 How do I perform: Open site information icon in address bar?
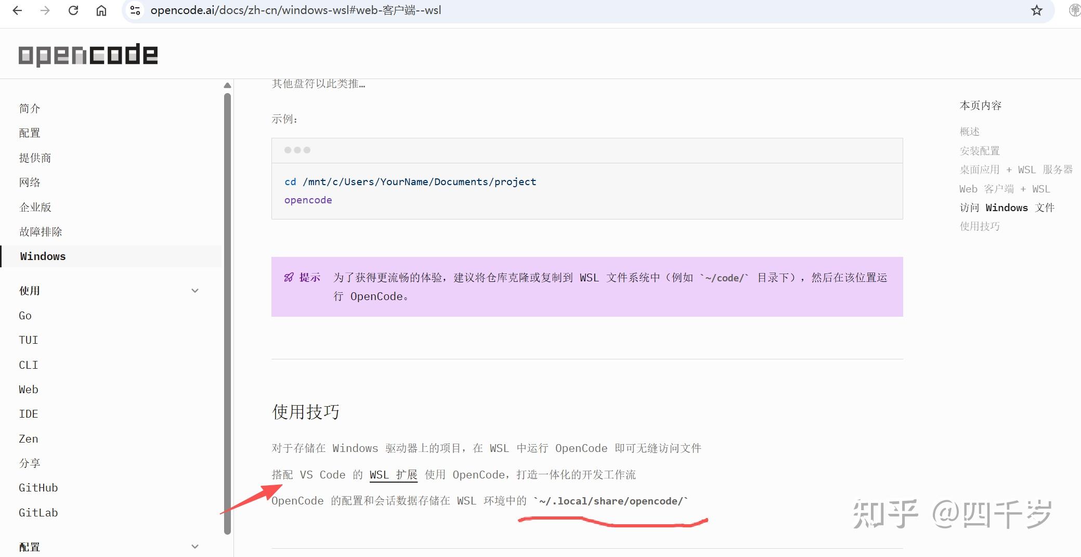pos(135,10)
